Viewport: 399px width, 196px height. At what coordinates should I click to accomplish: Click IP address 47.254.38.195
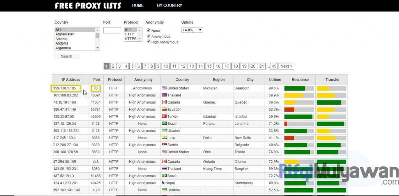[x=64, y=162]
